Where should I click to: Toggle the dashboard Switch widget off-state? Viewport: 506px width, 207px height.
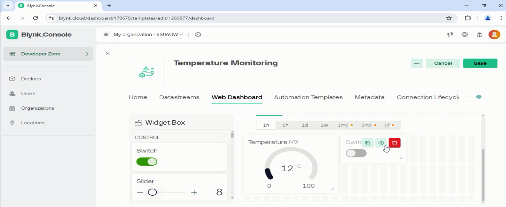[x=356, y=153]
